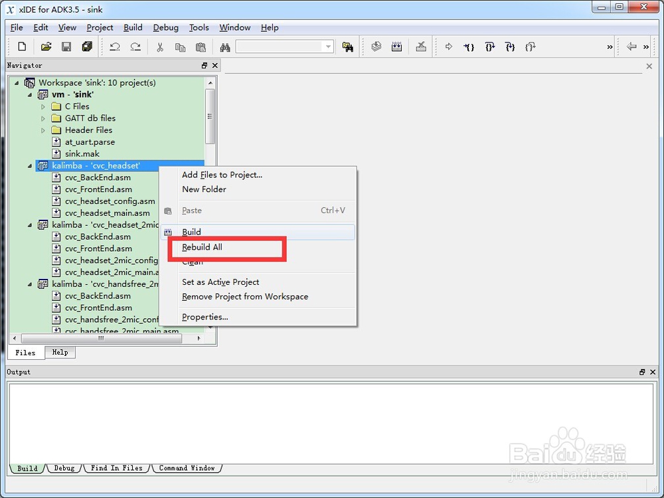Click the Step Into braces icon
This screenshot has height=498, width=664.
(510, 46)
